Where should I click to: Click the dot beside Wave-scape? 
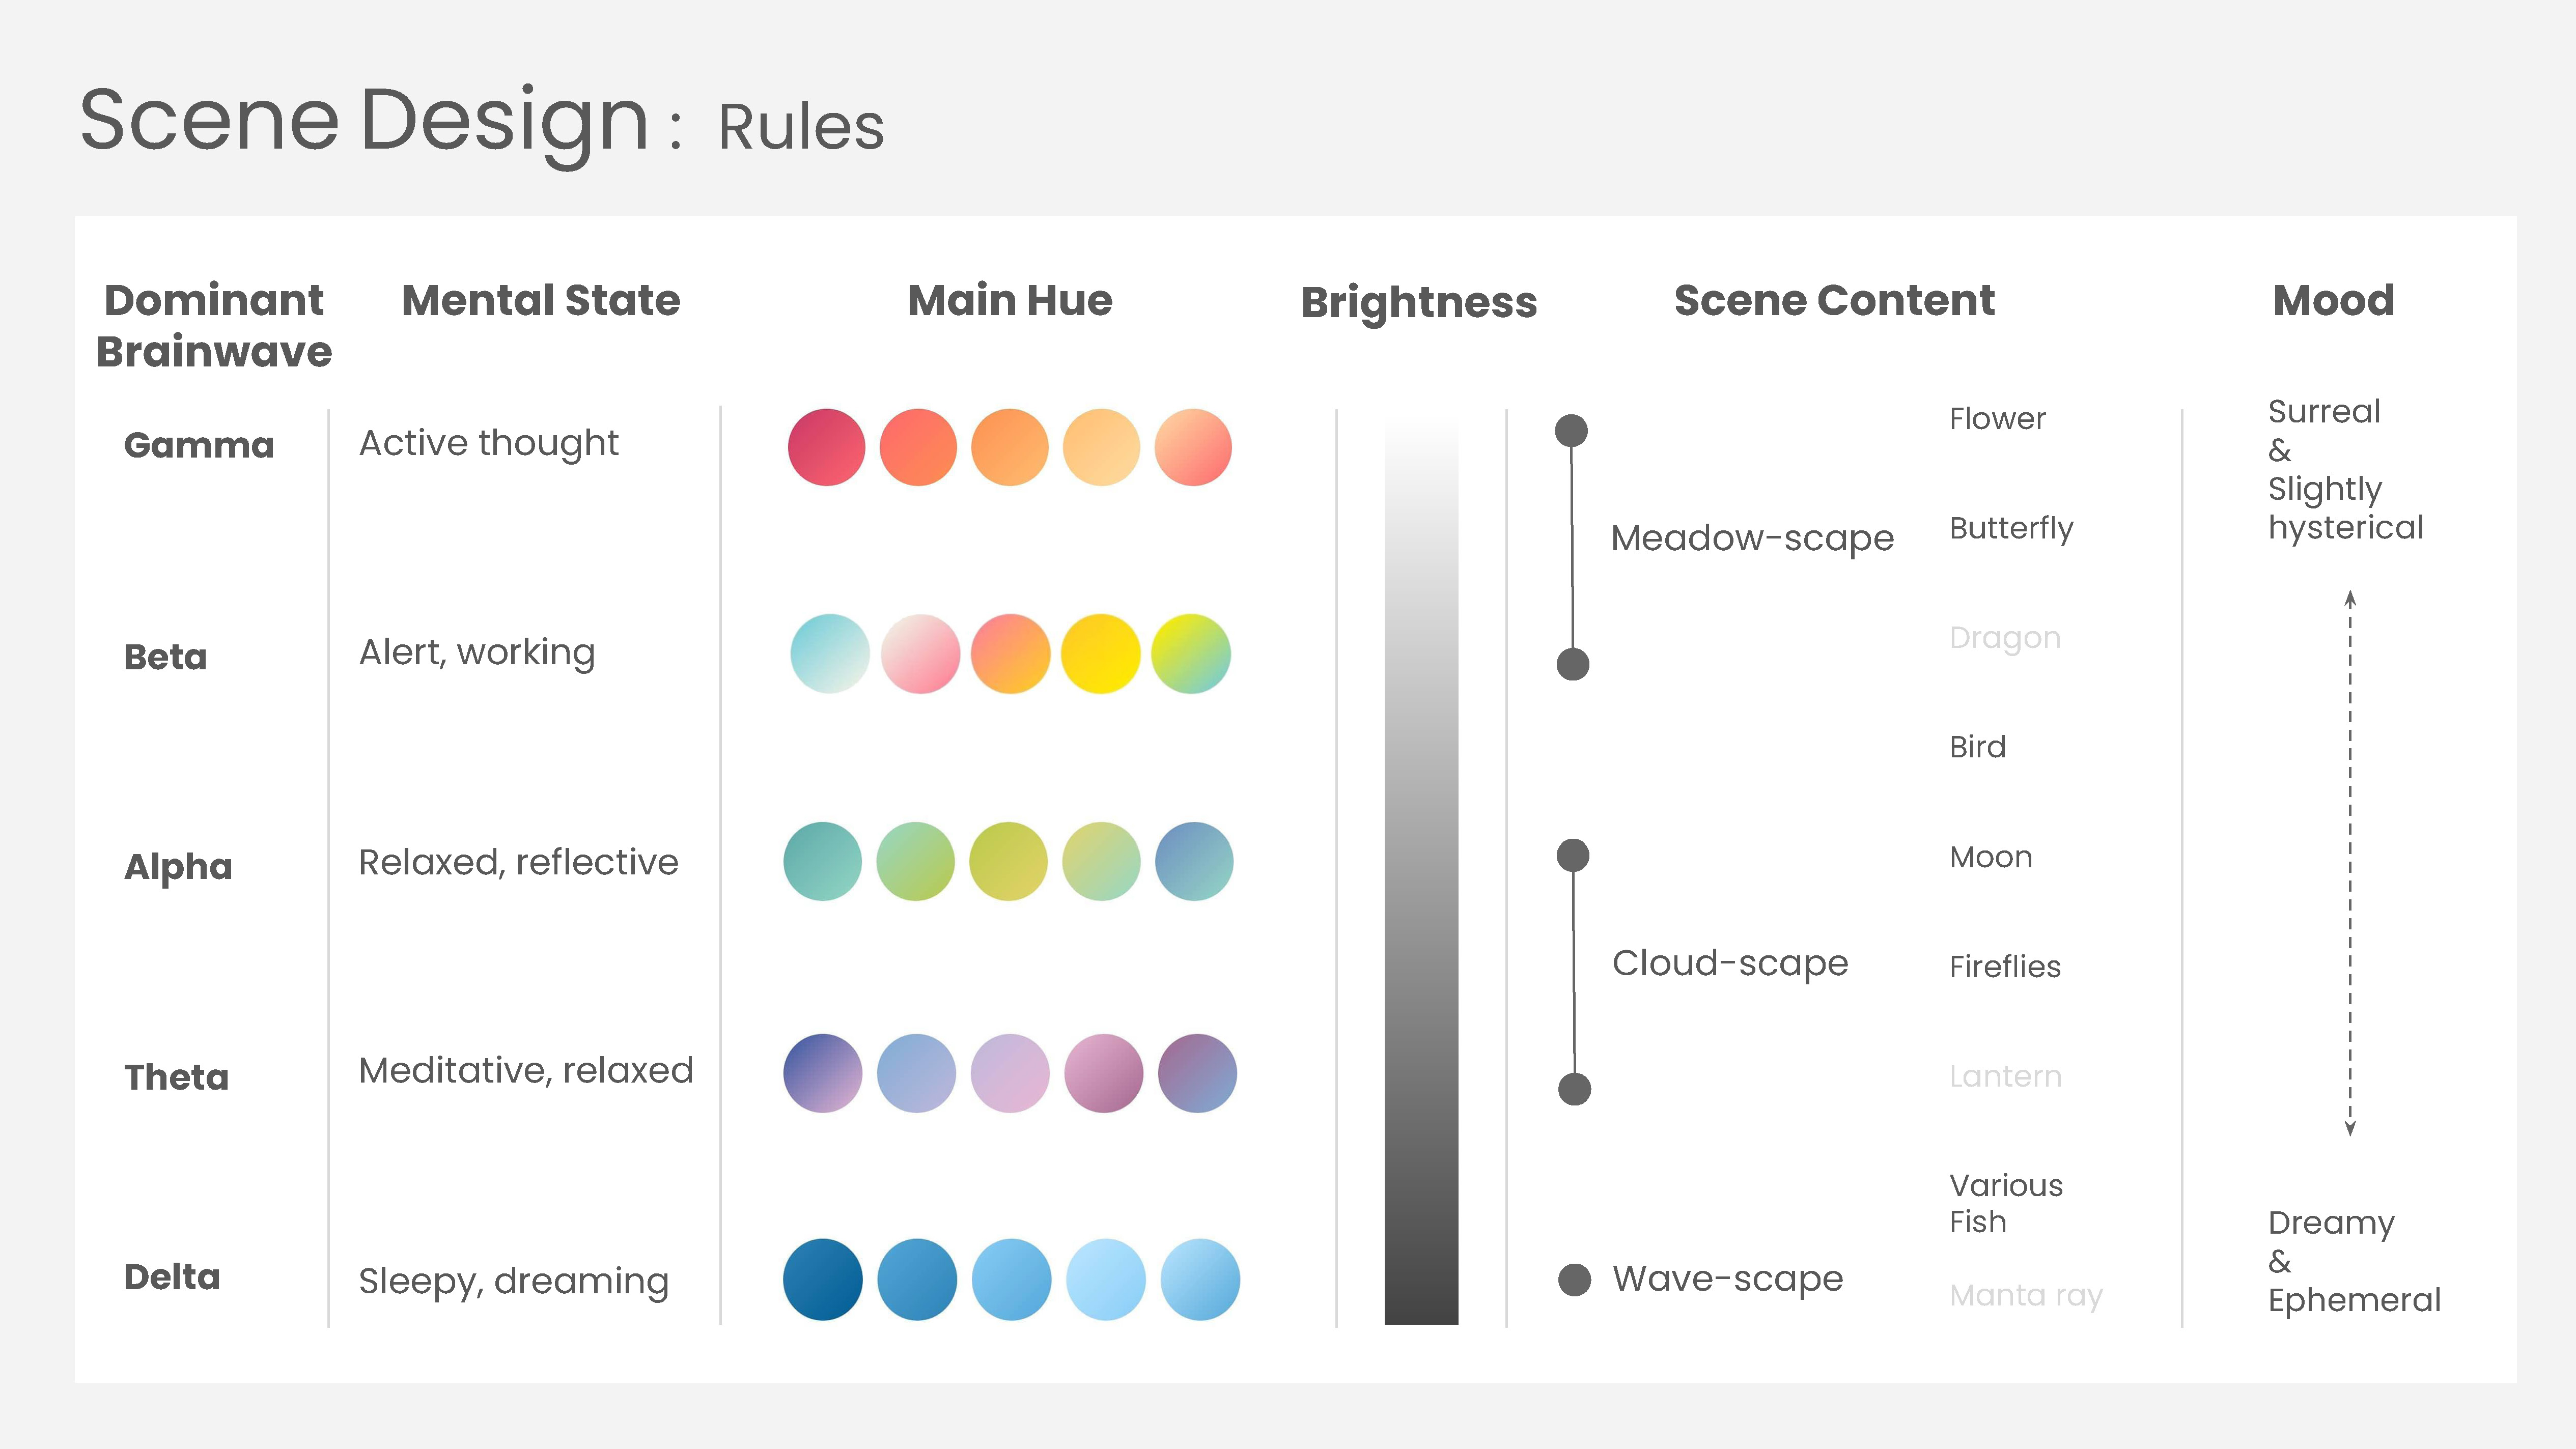point(1574,1279)
